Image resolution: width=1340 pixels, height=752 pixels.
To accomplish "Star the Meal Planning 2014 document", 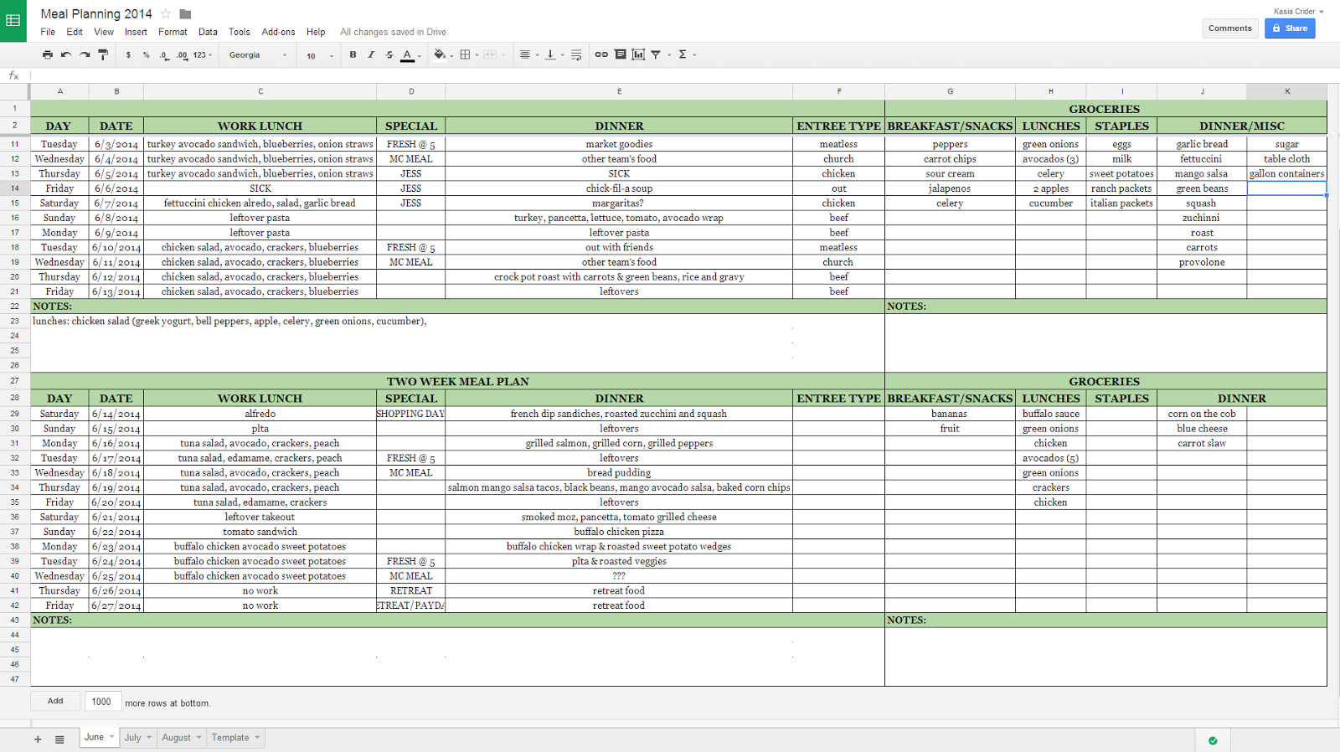I will point(166,13).
